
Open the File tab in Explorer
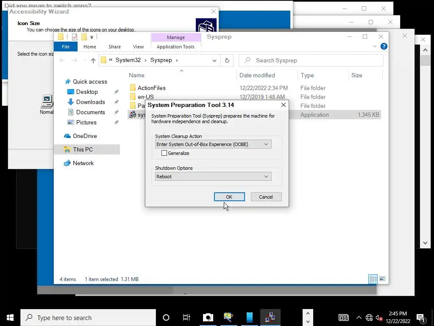click(66, 47)
